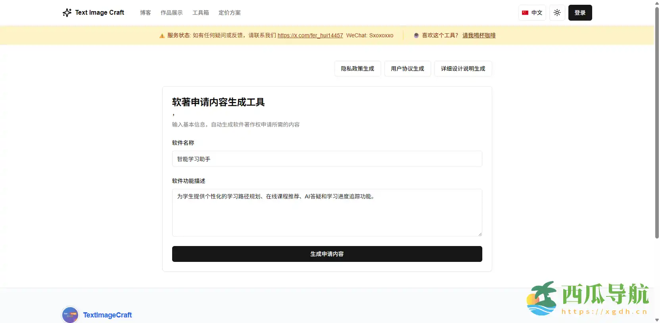The width and height of the screenshot is (660, 323).
Task: Open the x.com/fer_hui14457 contact link
Action: (310, 35)
